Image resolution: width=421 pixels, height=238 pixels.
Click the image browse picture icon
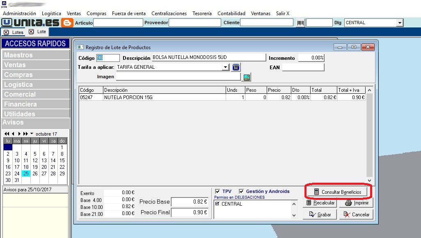[x=247, y=77]
